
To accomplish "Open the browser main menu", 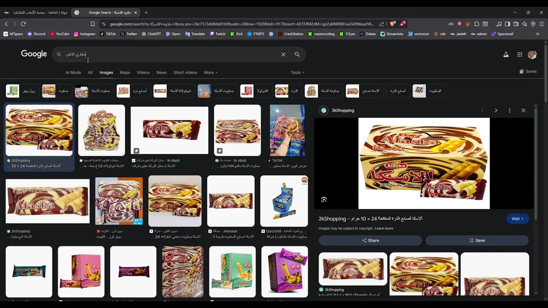I will point(542,24).
